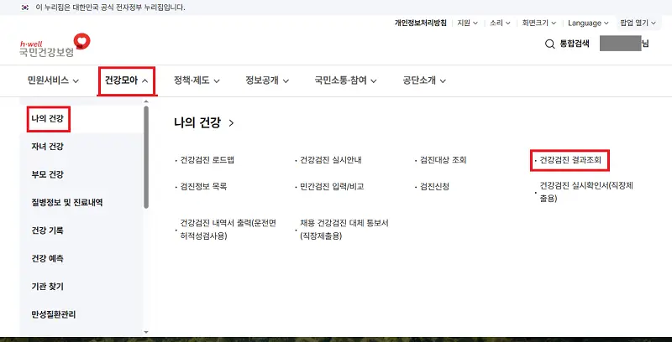Open 검진신청 link

[434, 187]
